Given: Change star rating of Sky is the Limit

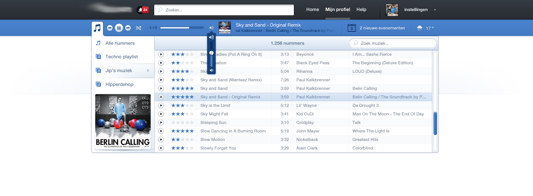Looking at the screenshot, I should tap(183, 105).
